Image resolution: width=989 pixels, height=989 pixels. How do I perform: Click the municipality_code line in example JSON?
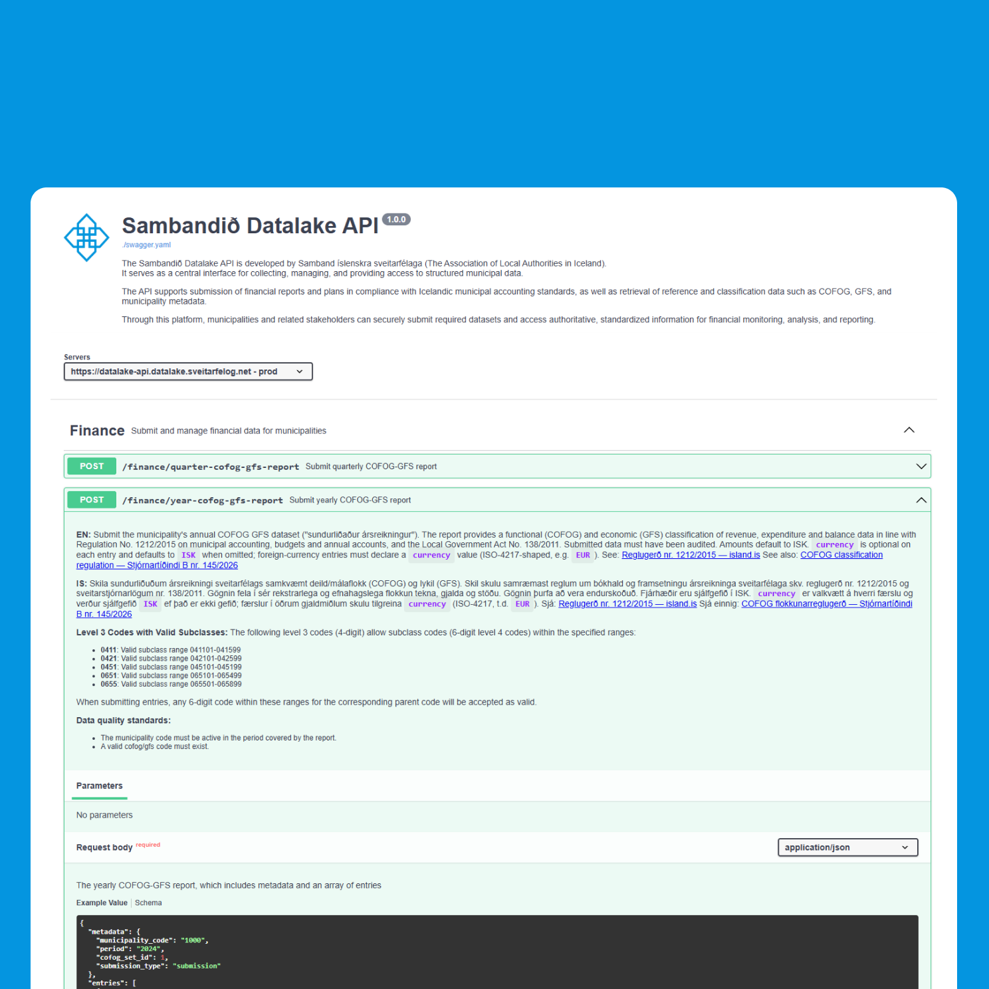(152, 940)
